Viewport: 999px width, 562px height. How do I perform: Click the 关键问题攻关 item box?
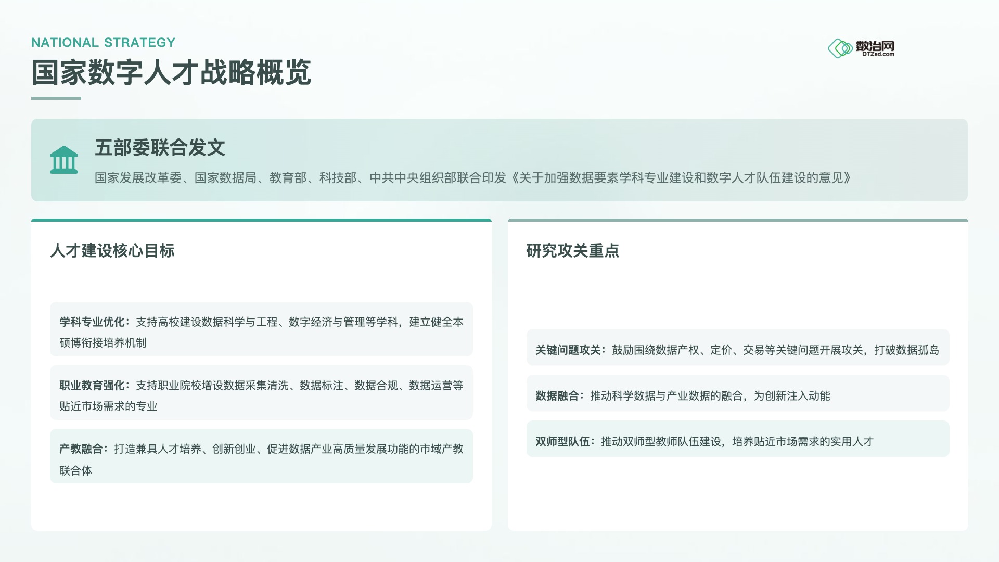click(x=737, y=348)
